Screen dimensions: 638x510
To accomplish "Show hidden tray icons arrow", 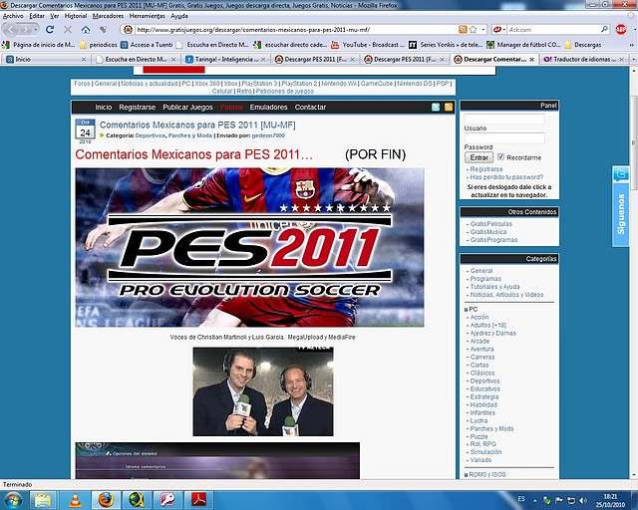I will 535,501.
